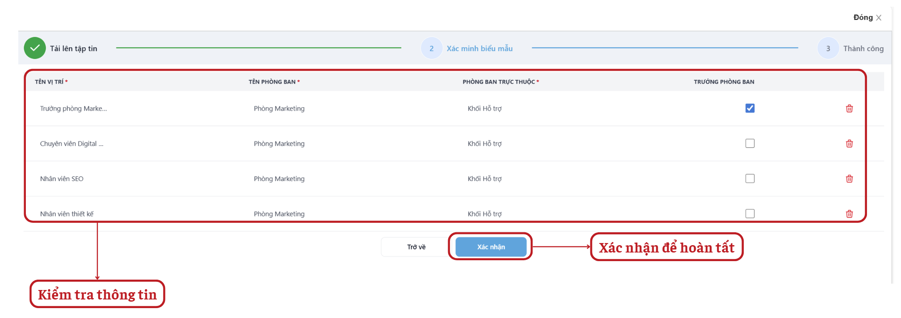The image size is (901, 318).
Task: Click the step 2 circle indicator
Action: point(431,48)
